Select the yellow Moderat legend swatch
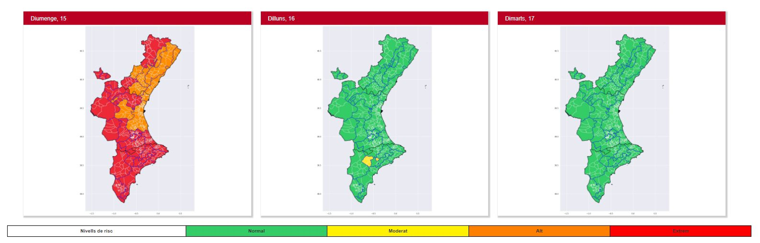Viewport: 760px width, 243px height. click(398, 231)
